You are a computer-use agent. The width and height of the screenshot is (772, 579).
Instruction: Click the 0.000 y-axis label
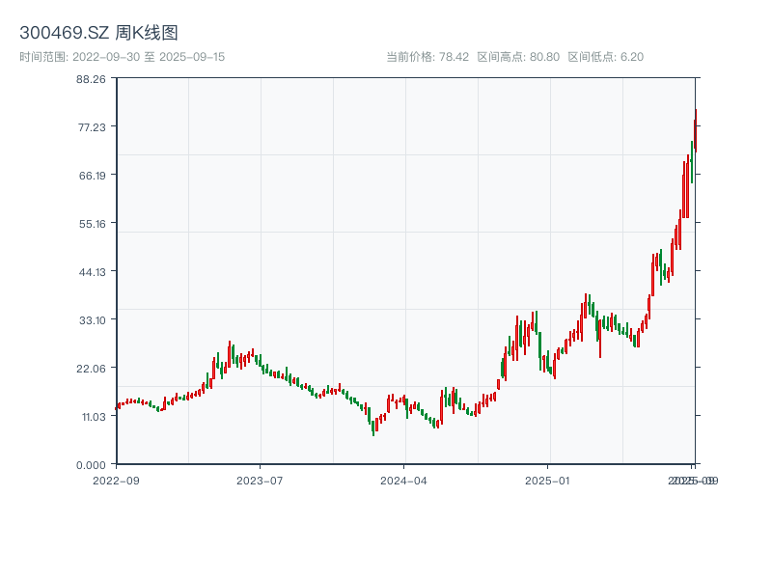pyautogui.click(x=90, y=464)
